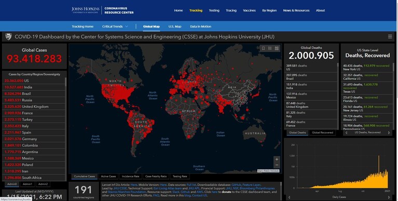Switch to the Global Recovered tab

pyautogui.click(x=322, y=132)
